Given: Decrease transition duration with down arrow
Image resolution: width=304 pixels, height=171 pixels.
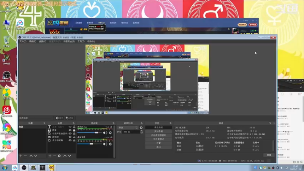Looking at the screenshot, I should tap(142, 133).
